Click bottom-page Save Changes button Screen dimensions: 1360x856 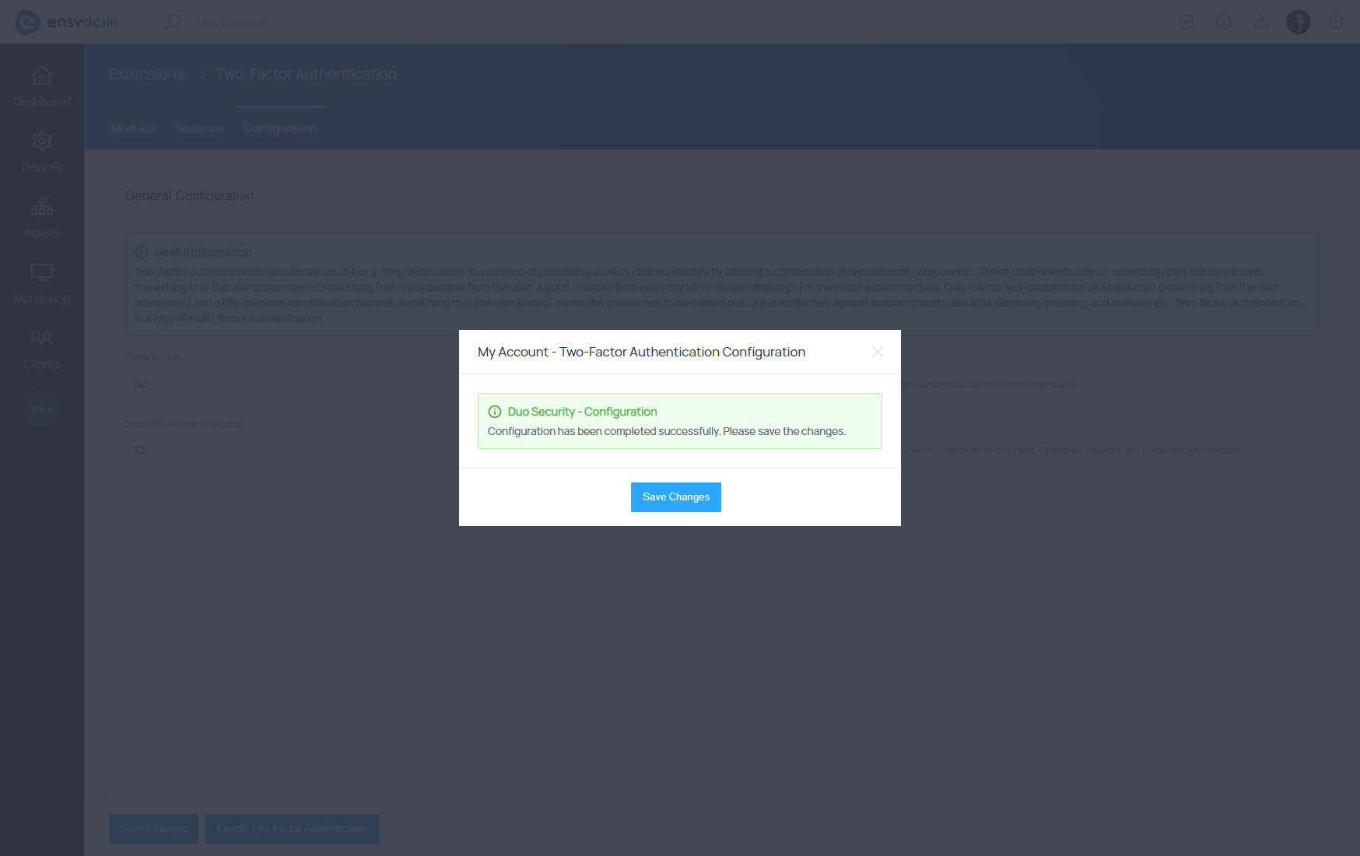coord(153,829)
